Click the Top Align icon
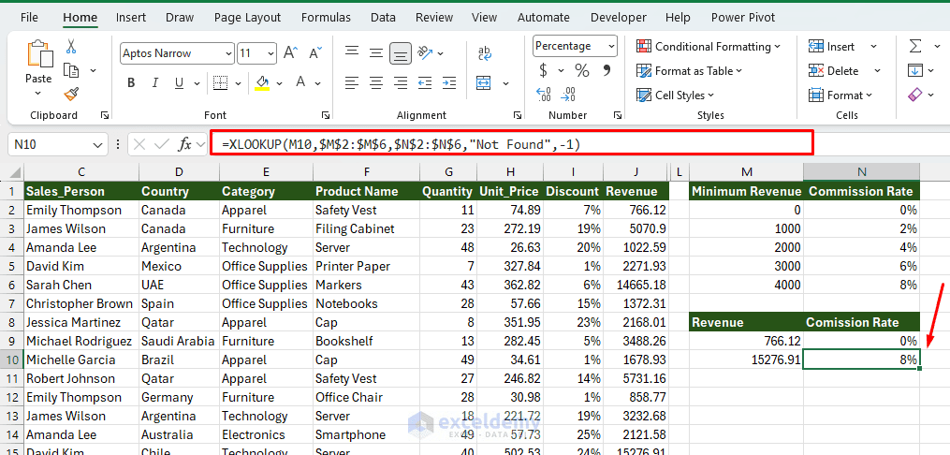 click(x=352, y=52)
